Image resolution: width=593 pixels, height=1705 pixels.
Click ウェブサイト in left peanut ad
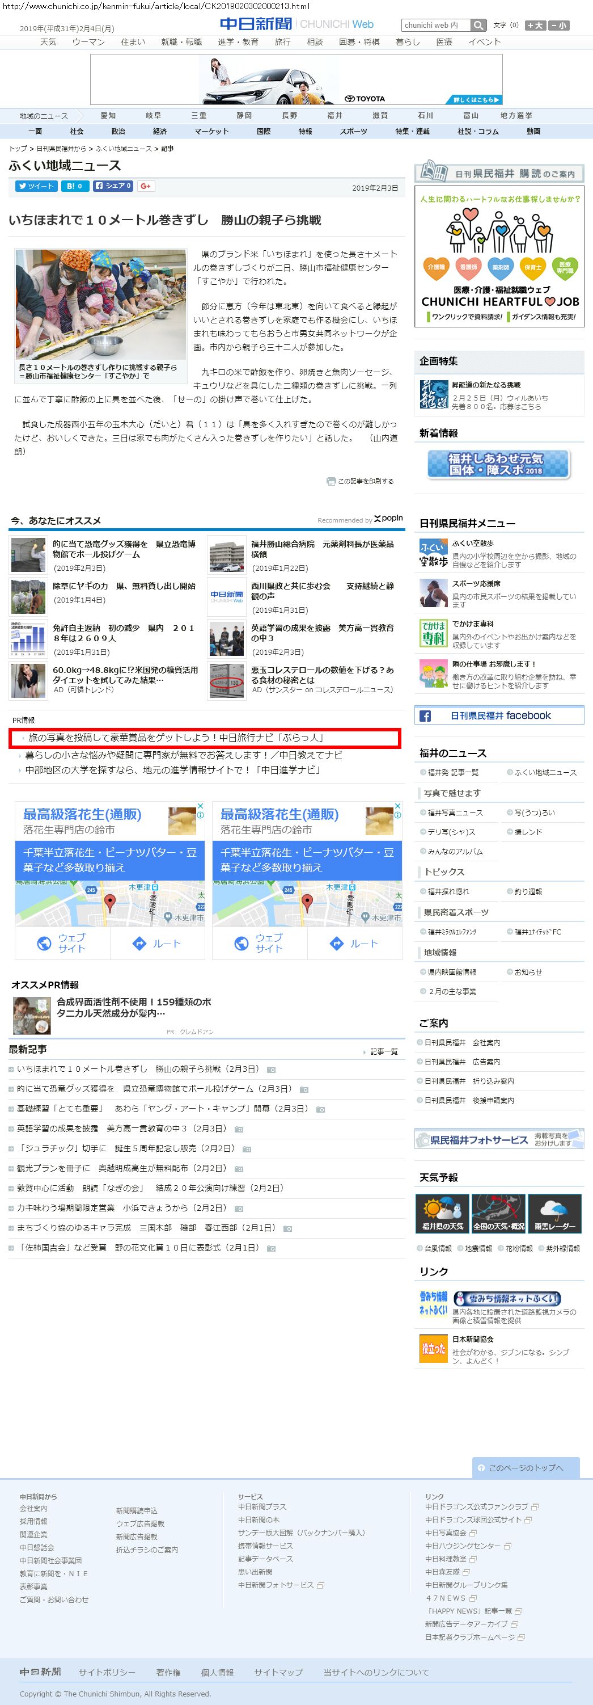[x=63, y=942]
